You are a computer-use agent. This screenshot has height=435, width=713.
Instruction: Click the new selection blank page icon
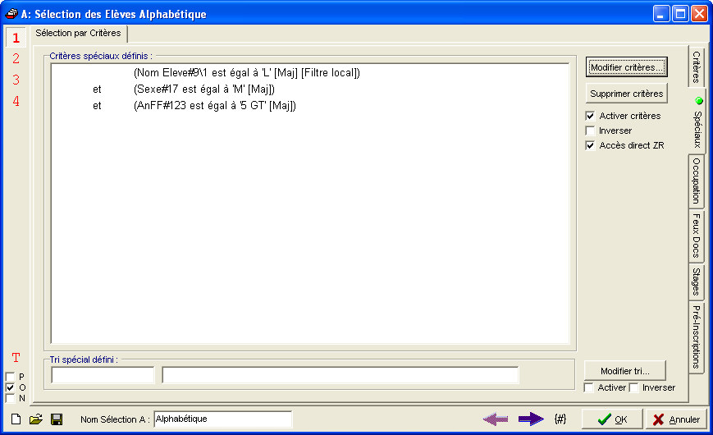[16, 419]
